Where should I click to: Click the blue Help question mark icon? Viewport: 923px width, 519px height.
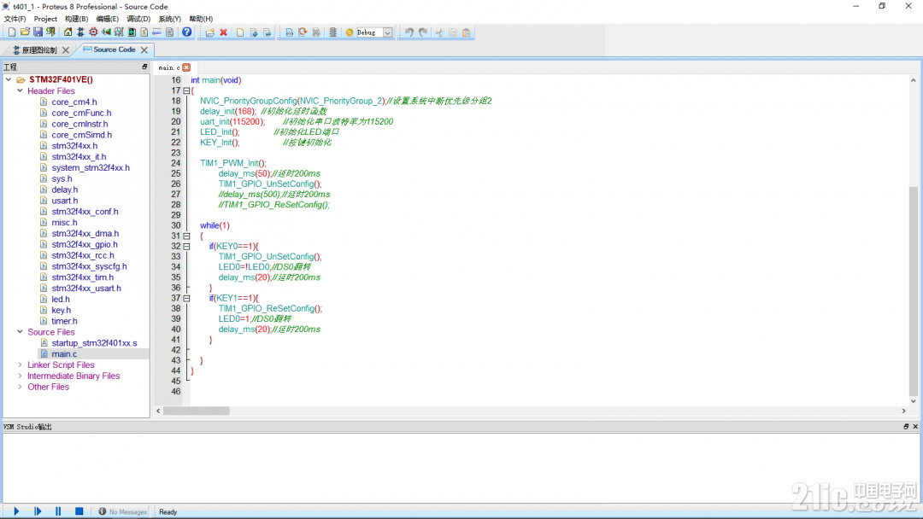click(x=186, y=32)
